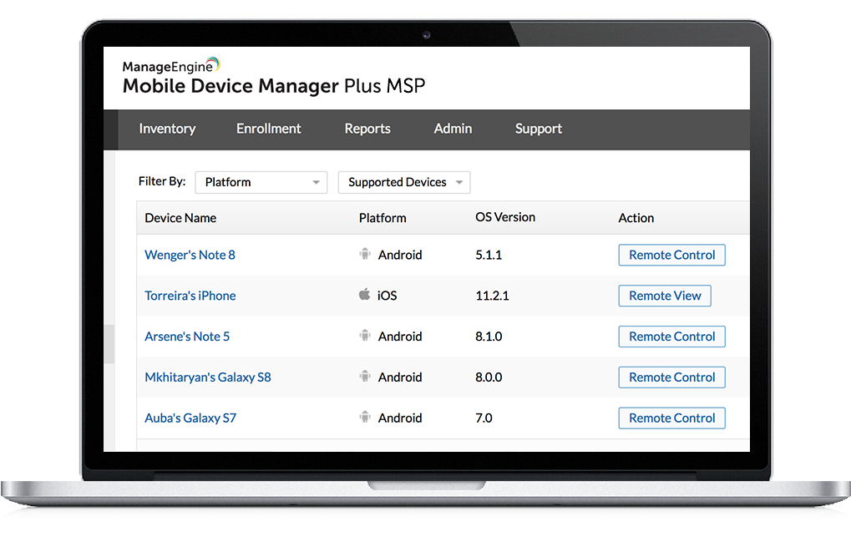Click Android icon in Wenger's Note 8 row

click(365, 255)
